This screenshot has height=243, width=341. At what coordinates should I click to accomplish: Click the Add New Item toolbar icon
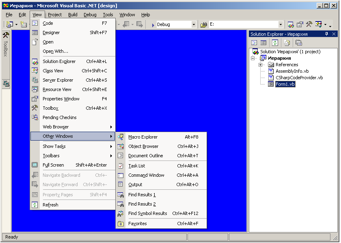click(24, 24)
